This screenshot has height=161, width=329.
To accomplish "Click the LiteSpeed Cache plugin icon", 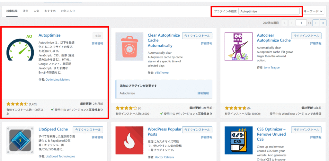I will (x=20, y=140).
